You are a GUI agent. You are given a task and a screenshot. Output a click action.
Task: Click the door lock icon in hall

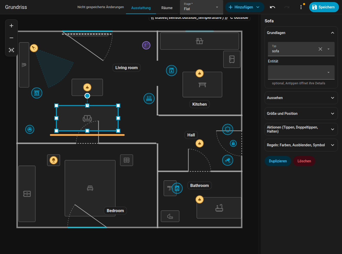(233, 143)
